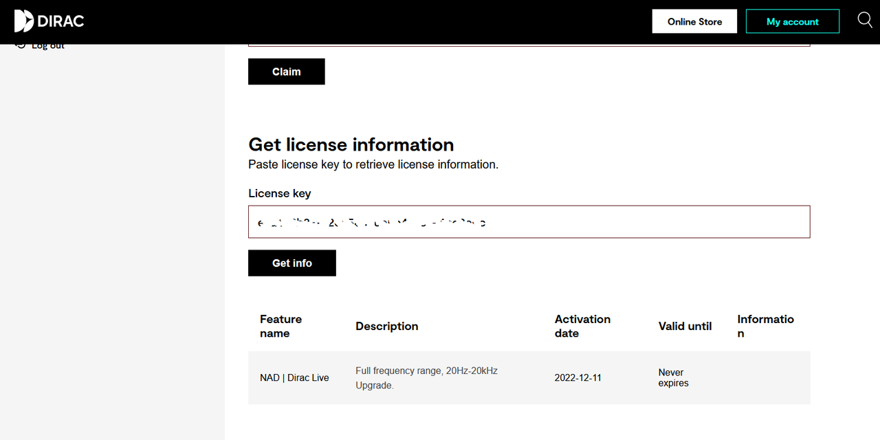This screenshot has width=880, height=440.
Task: Select the Feature name column header
Action: (280, 326)
